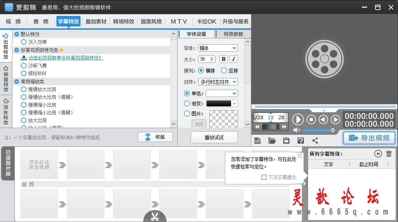The width and height of the screenshot is (398, 222).
Task: Switch to 叠加素材 tab
Action: click(96, 21)
